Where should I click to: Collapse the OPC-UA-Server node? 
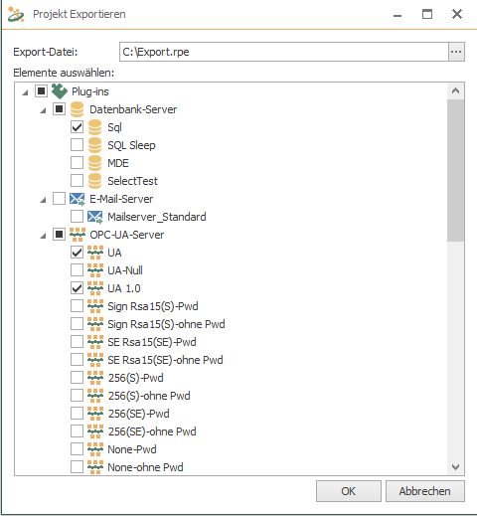coord(43,236)
